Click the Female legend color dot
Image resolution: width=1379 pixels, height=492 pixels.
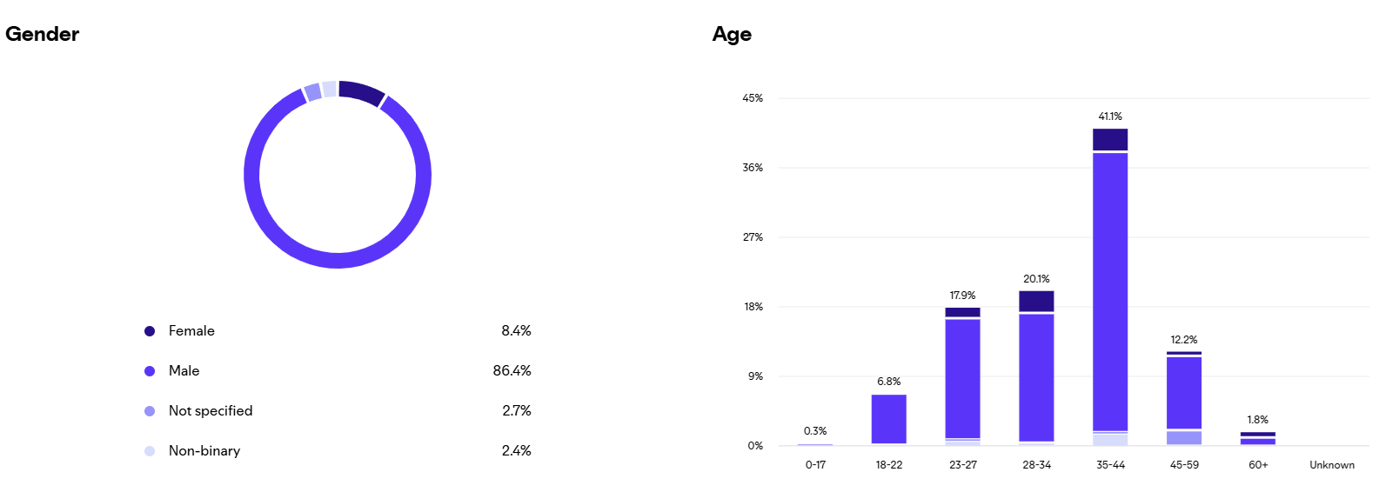(x=150, y=331)
